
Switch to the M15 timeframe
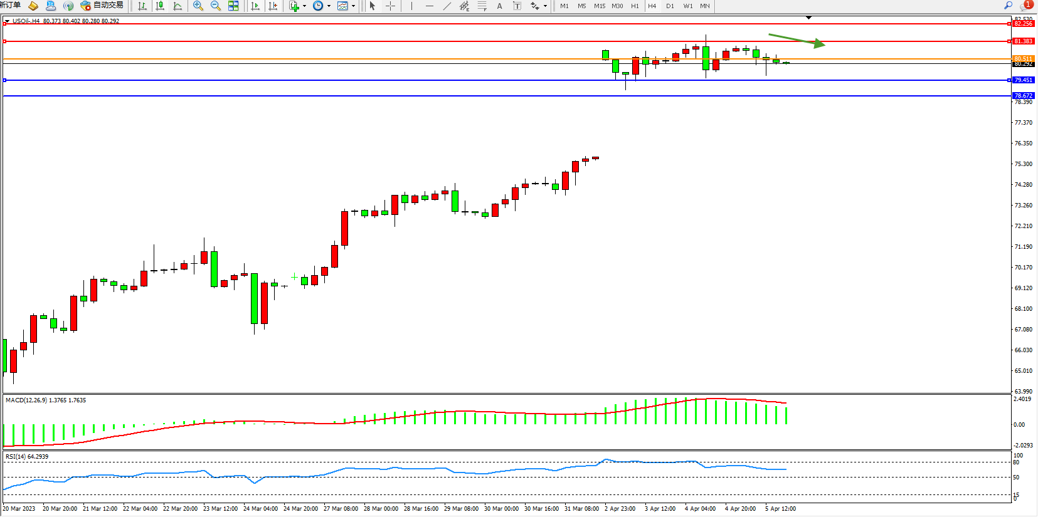point(600,6)
